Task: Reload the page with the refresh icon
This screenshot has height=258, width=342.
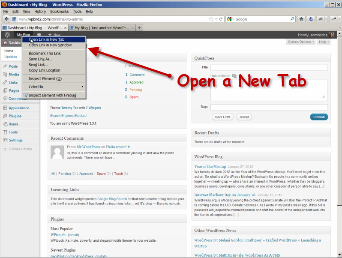Action: click(x=221, y=19)
